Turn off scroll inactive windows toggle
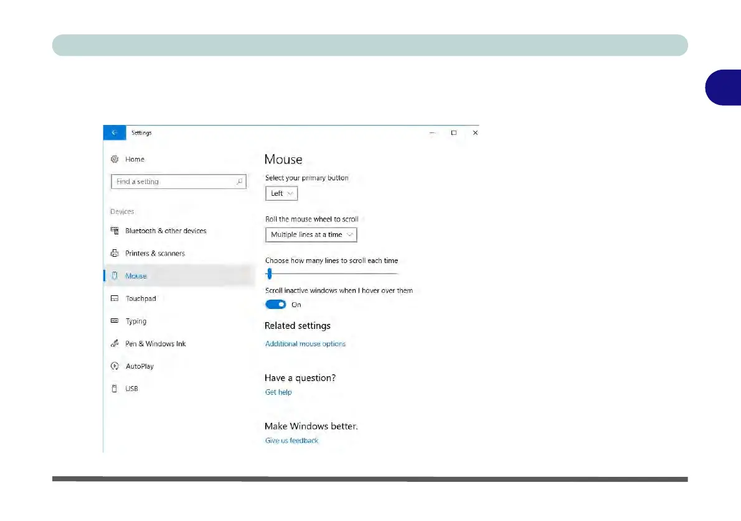Image resolution: width=741 pixels, height=521 pixels. [x=275, y=305]
